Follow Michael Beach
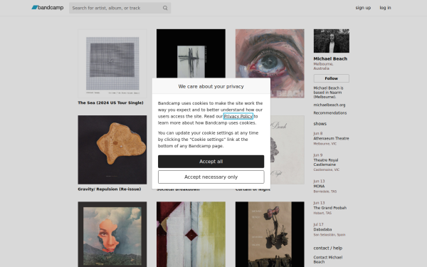 point(331,78)
